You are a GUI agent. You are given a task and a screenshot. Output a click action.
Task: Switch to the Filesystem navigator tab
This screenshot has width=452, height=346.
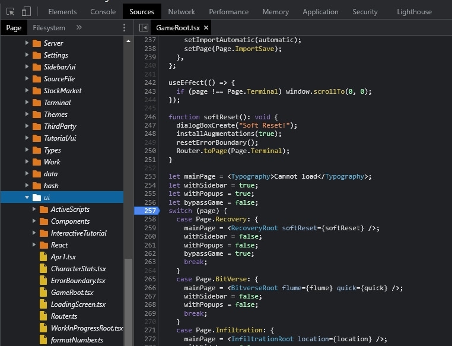[x=49, y=28]
